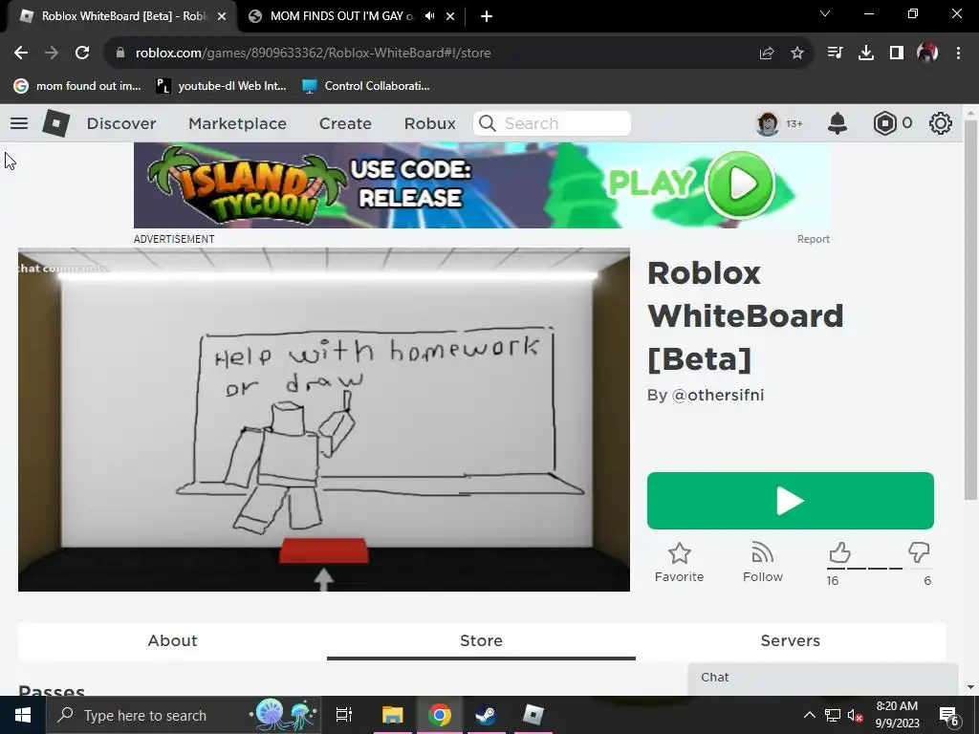Go to the Create page

345,123
